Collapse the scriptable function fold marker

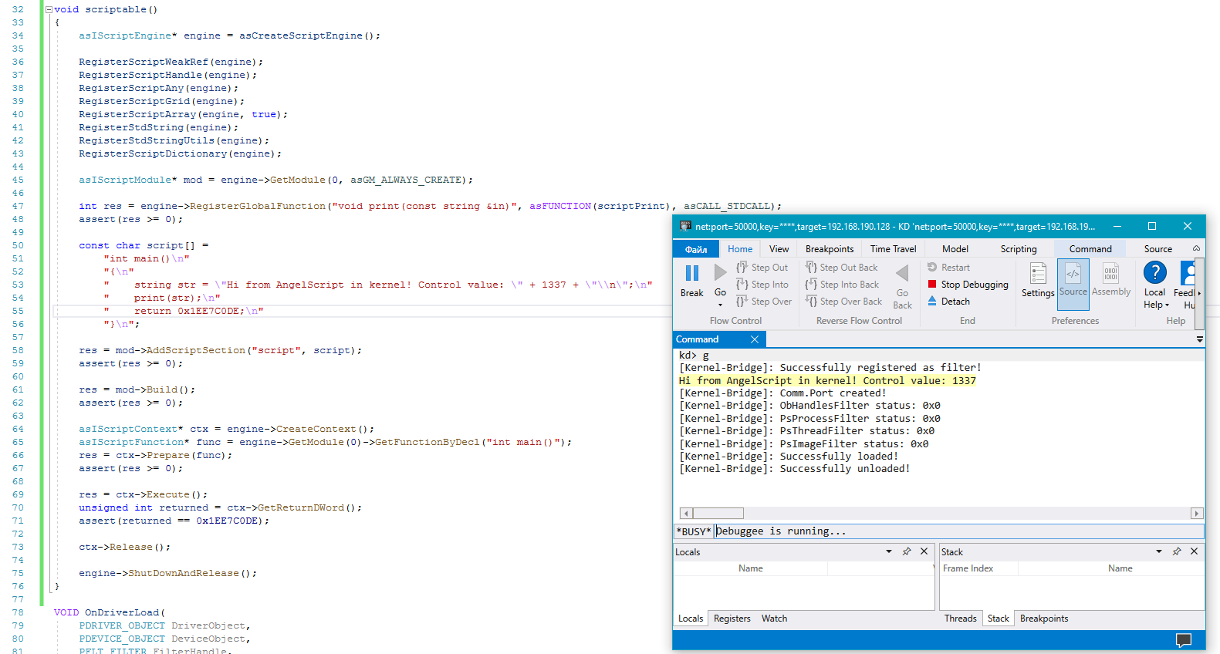[49, 10]
